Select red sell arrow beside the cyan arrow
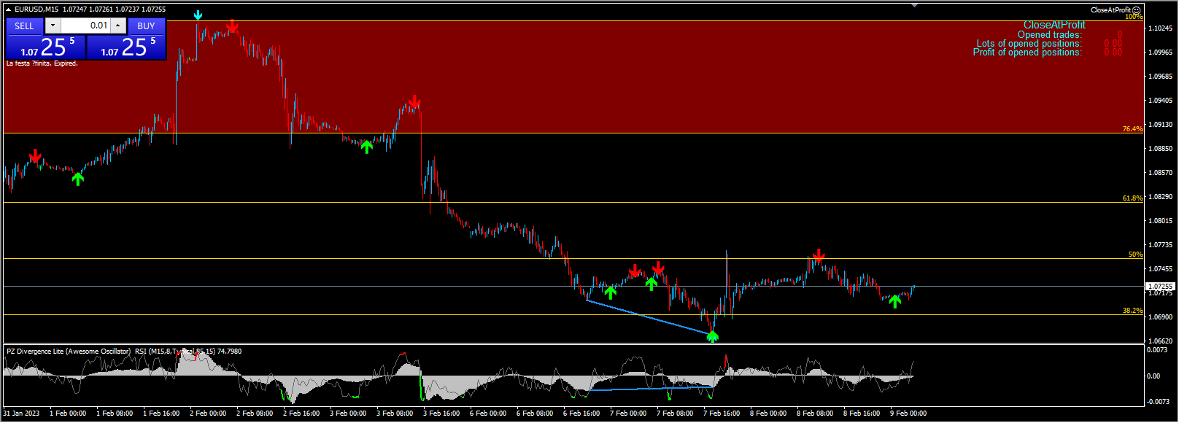 click(232, 27)
